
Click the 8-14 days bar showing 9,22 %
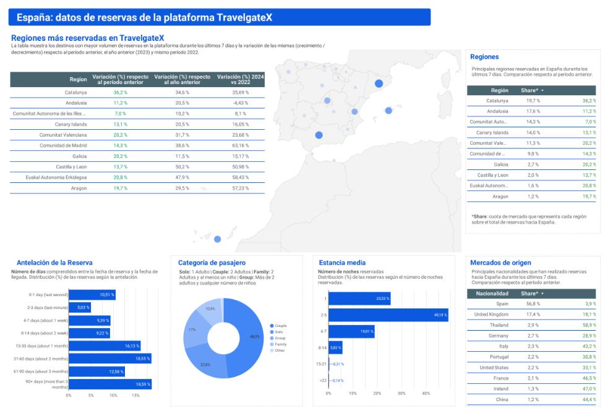click(x=90, y=333)
